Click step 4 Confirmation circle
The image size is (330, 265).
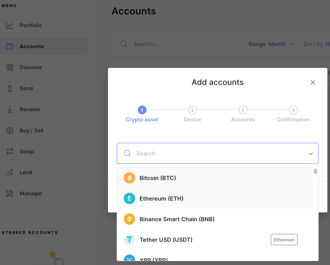[x=294, y=110]
